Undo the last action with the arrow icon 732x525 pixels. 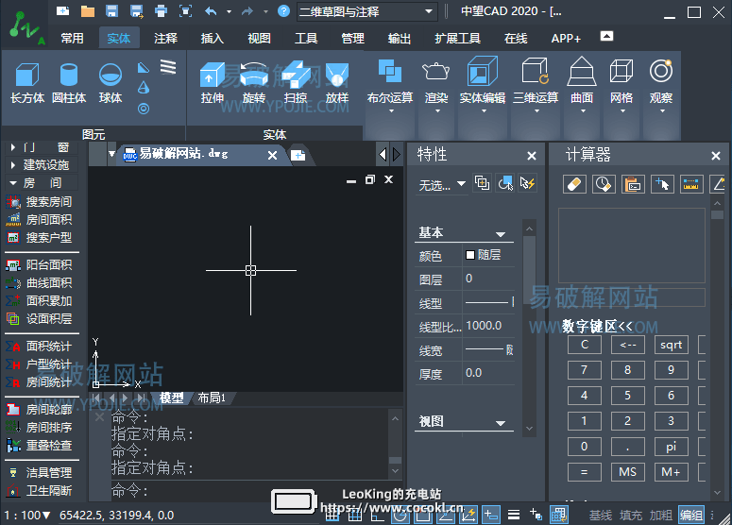[211, 10]
